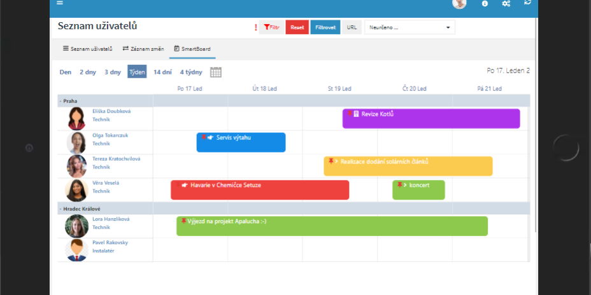The width and height of the screenshot is (591, 295).
Task: Click the red exclamation warning icon
Action: coord(256,27)
